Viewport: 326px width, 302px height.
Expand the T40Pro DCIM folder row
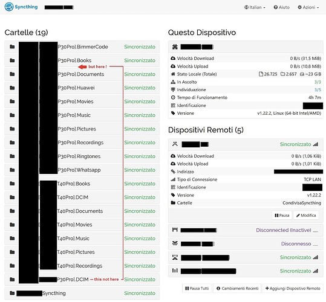(82, 197)
